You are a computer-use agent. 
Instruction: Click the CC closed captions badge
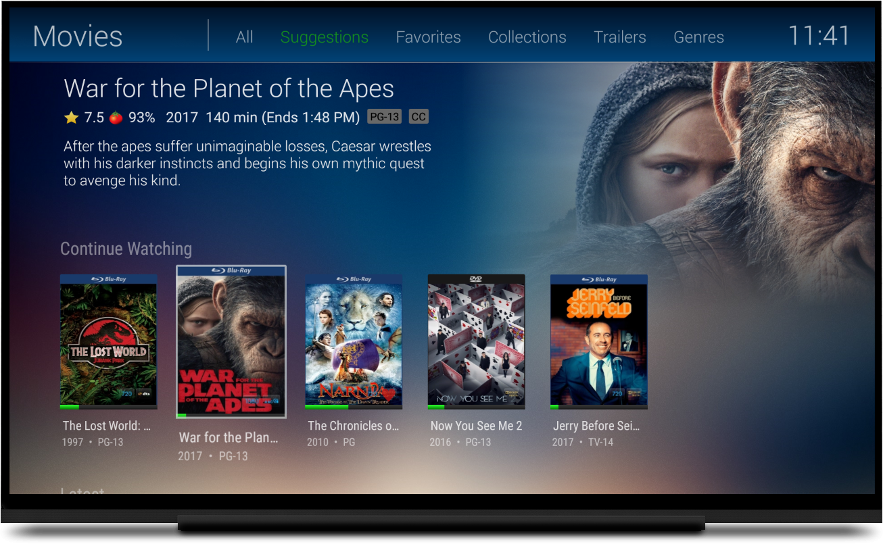tap(419, 117)
